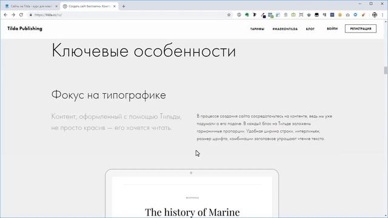
Task: Click the 'В процессе создания сайта' paragraph
Action: click(x=264, y=127)
